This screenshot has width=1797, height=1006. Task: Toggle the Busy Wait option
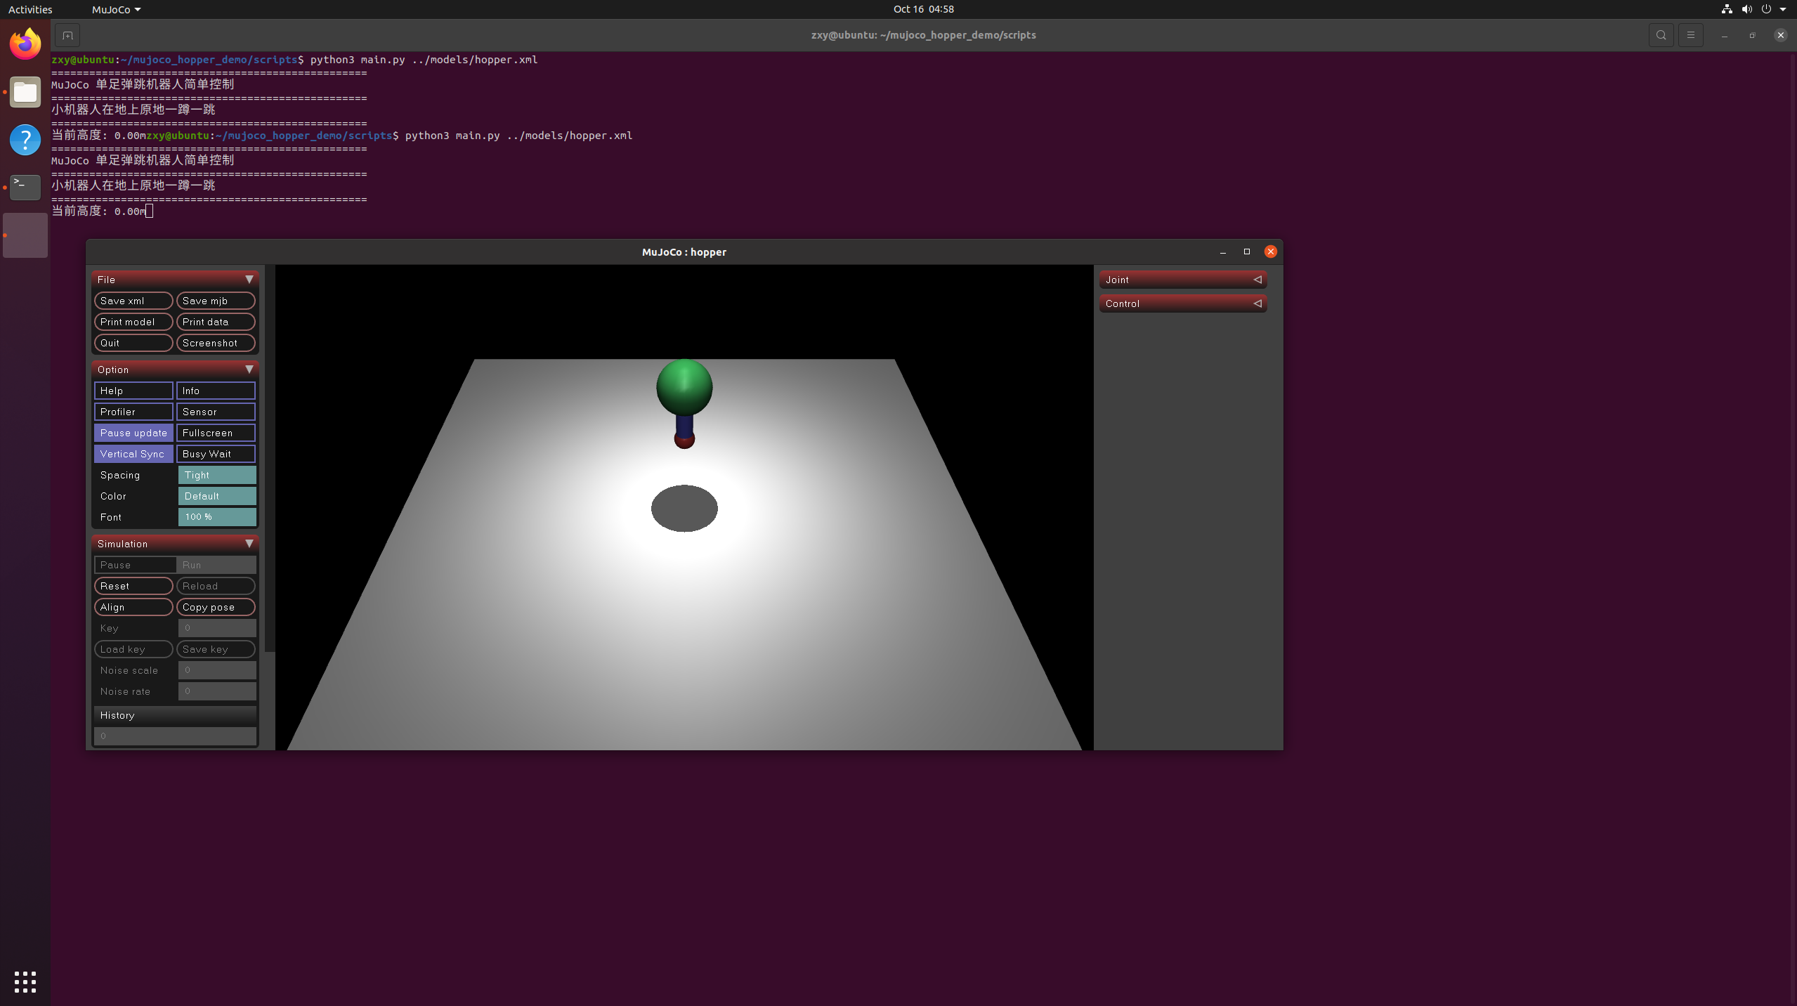coord(216,454)
